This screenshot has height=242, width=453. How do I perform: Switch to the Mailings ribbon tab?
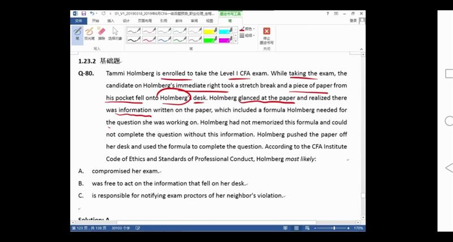[179, 21]
